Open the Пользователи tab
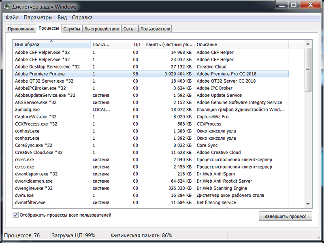The image size is (324, 243). point(155,29)
